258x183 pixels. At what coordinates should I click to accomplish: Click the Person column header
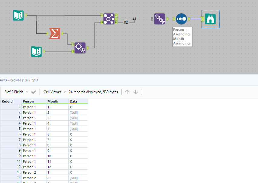[x=34, y=101]
